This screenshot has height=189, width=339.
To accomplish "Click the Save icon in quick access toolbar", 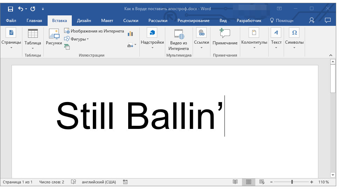I will point(11,9).
